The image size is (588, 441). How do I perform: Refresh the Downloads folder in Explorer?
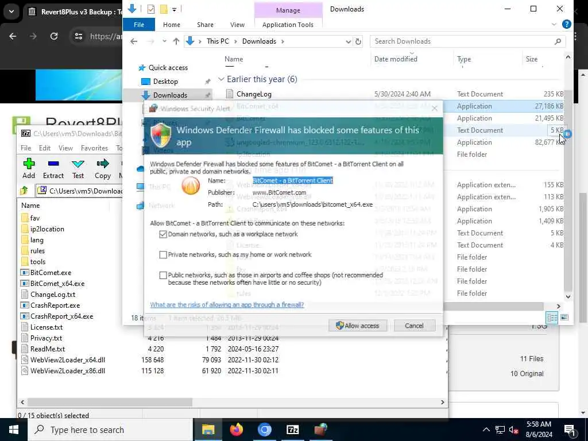(358, 41)
